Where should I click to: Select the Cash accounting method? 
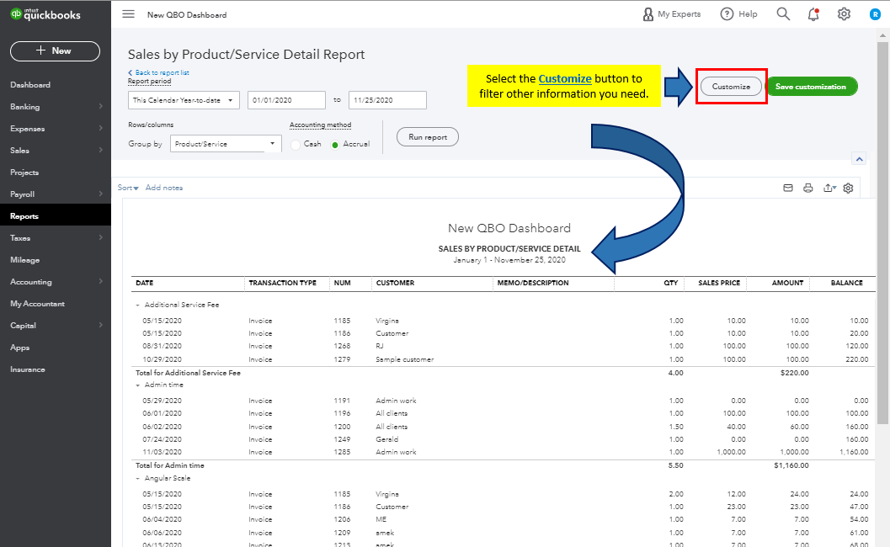[296, 145]
